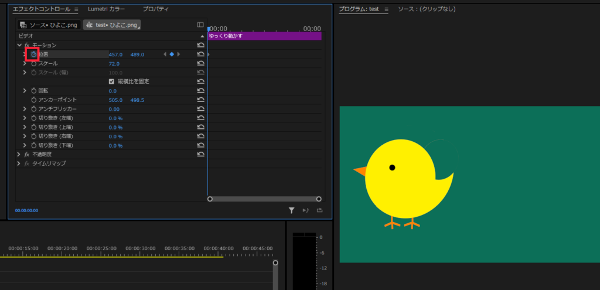Toggle animation stopwatch for スケール

(33, 63)
